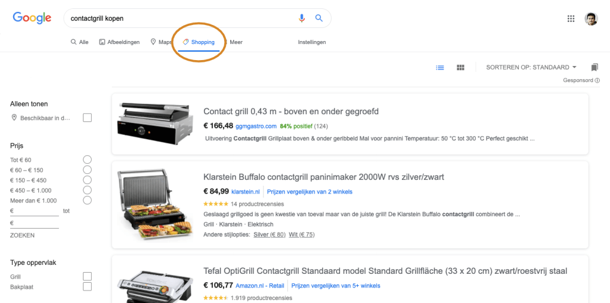Click the voice search microphone icon
The height and width of the screenshot is (303, 610).
coord(302,18)
